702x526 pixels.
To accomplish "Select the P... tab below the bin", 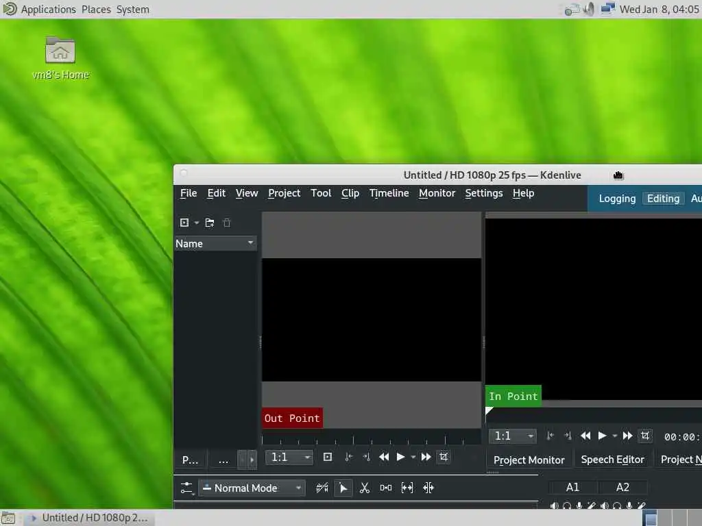I will click(191, 460).
